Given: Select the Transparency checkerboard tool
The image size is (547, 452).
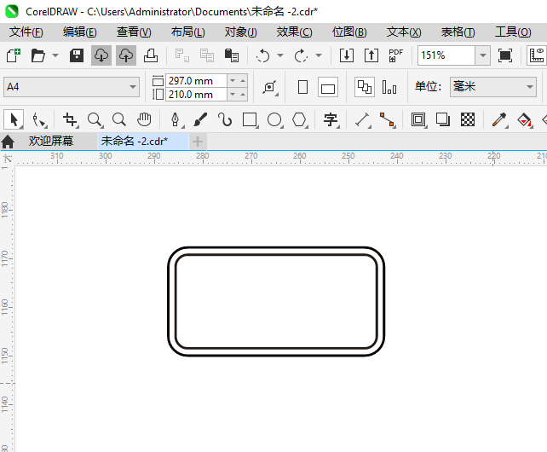Looking at the screenshot, I should click(468, 119).
